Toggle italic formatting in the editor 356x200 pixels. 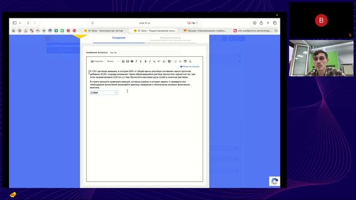pyautogui.click(x=150, y=61)
